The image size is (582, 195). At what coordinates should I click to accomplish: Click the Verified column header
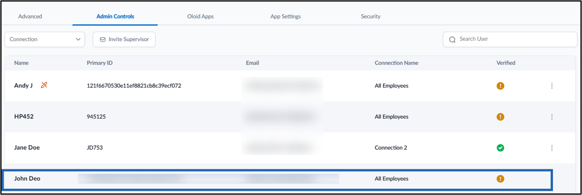click(x=506, y=63)
